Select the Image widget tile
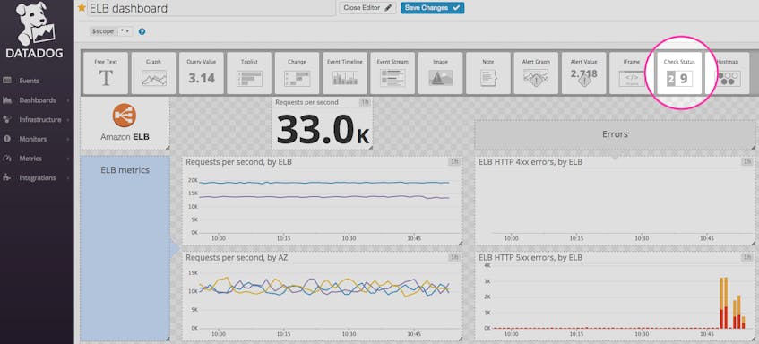 (x=441, y=73)
